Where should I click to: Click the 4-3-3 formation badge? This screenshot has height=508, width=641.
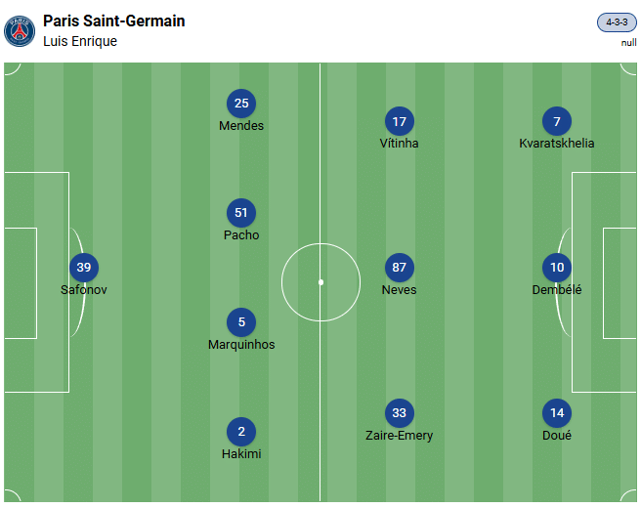point(617,22)
